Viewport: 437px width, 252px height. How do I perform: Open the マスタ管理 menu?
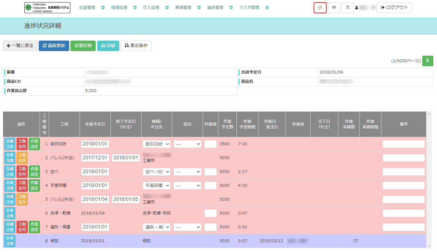(249, 8)
